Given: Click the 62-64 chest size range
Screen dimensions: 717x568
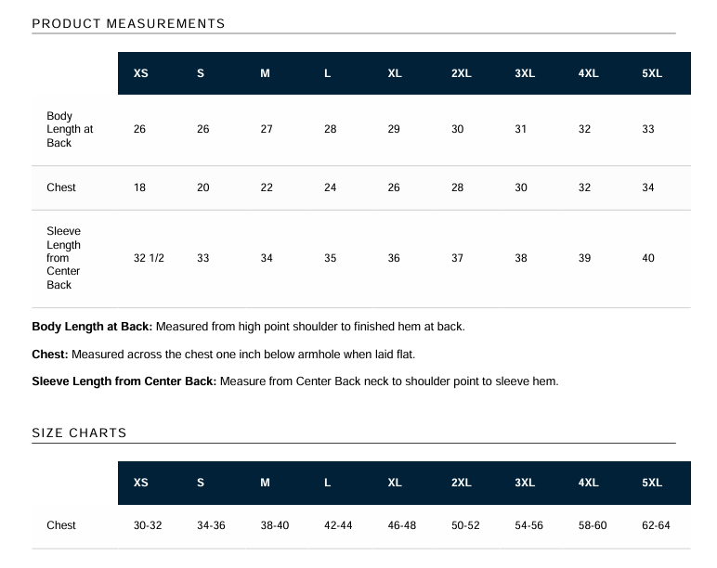Looking at the screenshot, I should [x=656, y=525].
